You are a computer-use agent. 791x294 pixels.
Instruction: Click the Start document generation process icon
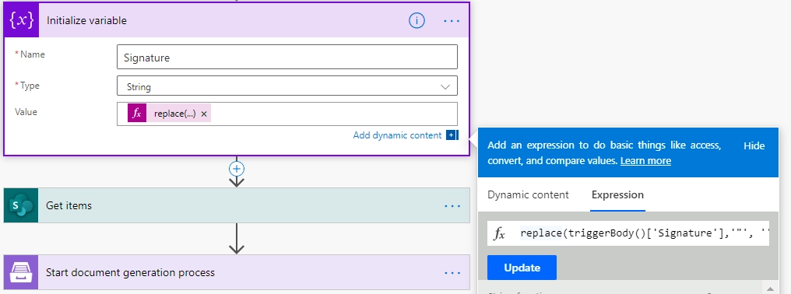tap(21, 272)
